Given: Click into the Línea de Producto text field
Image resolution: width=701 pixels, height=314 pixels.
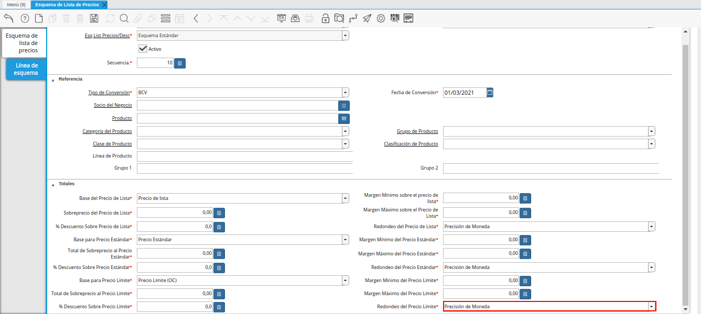Looking at the screenshot, I should point(244,156).
